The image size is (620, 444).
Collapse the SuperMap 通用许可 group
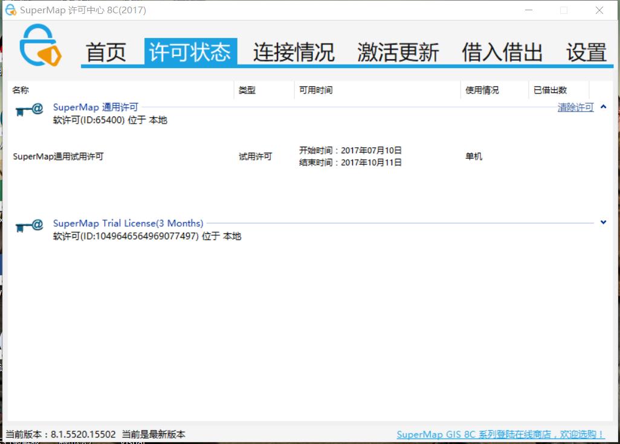coord(604,107)
